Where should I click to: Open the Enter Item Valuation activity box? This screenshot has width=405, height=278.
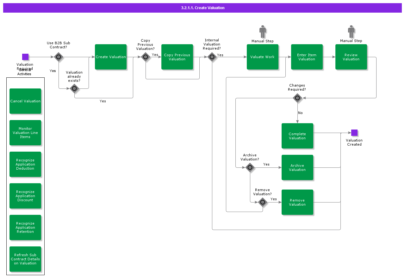pos(307,57)
